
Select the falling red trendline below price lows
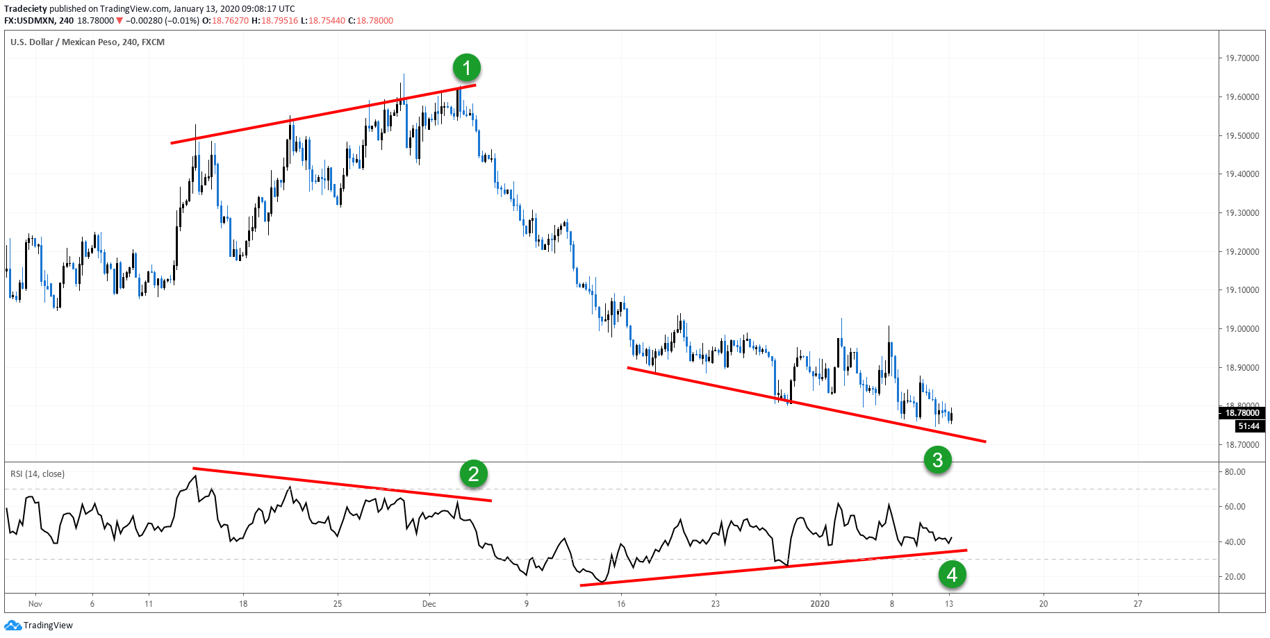coord(806,405)
